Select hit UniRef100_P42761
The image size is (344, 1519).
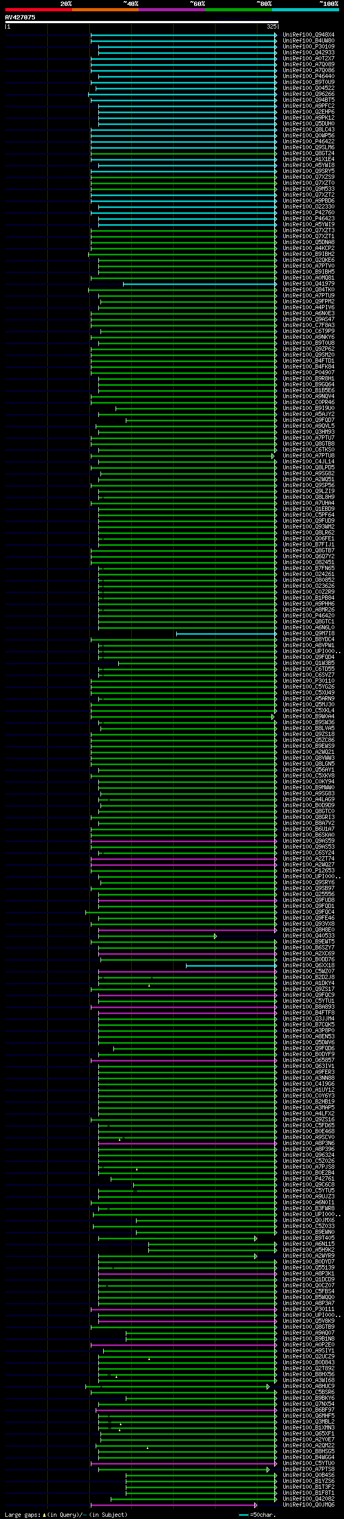pyautogui.click(x=308, y=1179)
